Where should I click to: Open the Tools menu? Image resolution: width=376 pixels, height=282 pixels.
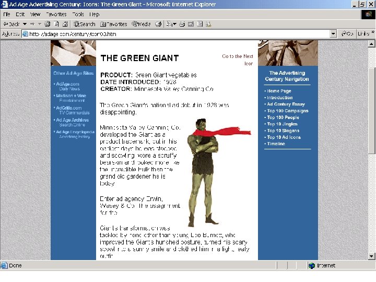point(78,15)
